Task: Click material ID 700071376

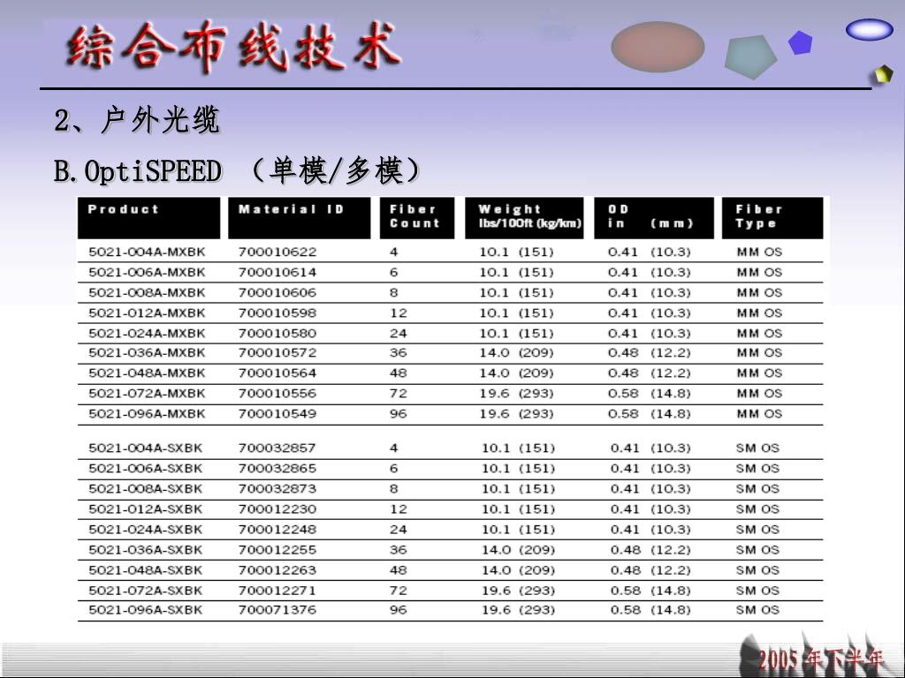Action: click(x=278, y=610)
